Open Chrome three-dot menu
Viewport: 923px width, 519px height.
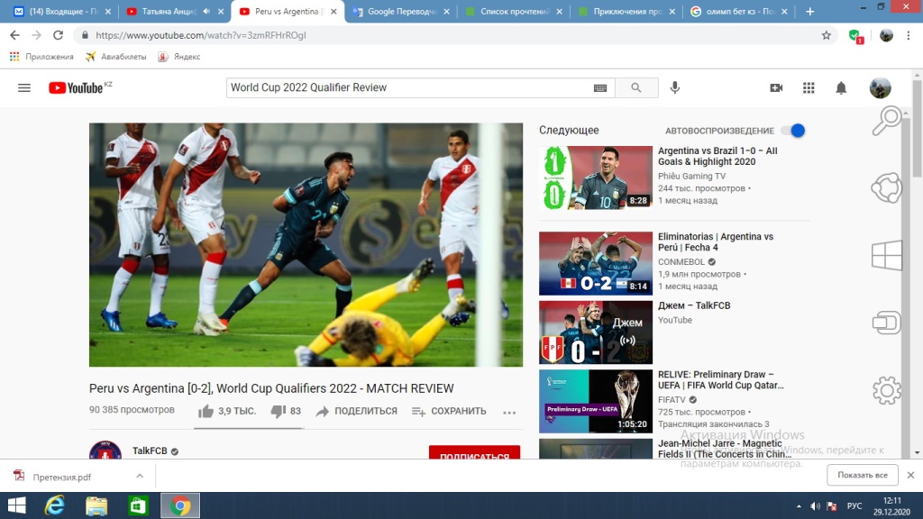[909, 35]
